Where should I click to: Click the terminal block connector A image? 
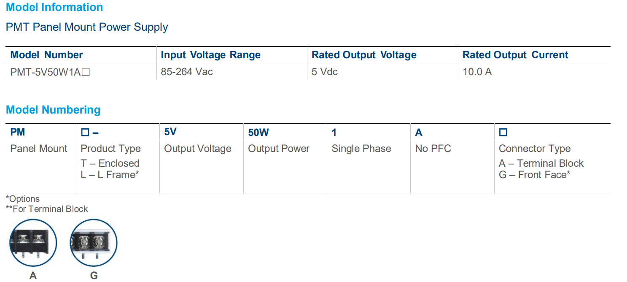33,244
